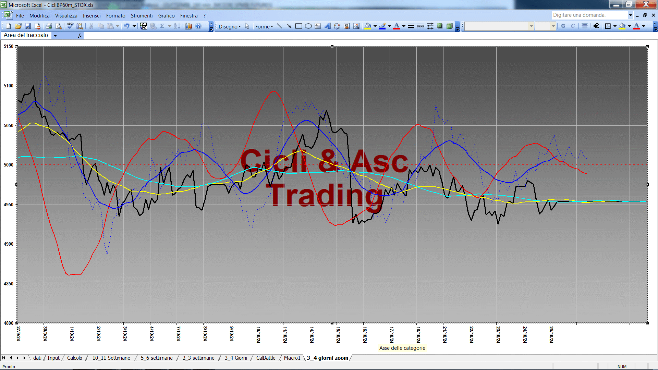Select the Oval drawing tool
The width and height of the screenshot is (658, 370).
coord(308,26)
